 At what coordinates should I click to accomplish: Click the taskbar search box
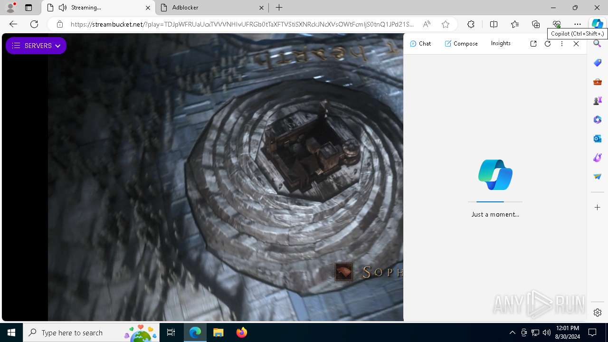click(x=92, y=332)
